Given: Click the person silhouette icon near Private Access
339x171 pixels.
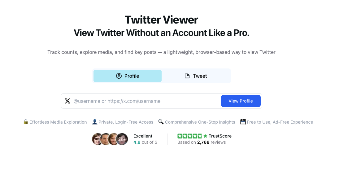Looking at the screenshot, I should tap(94, 122).
